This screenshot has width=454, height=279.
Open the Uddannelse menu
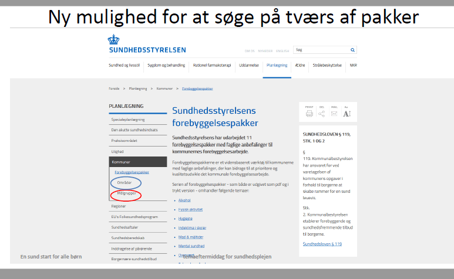tap(248, 65)
